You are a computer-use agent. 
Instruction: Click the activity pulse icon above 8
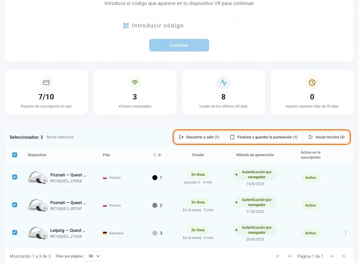point(224,83)
